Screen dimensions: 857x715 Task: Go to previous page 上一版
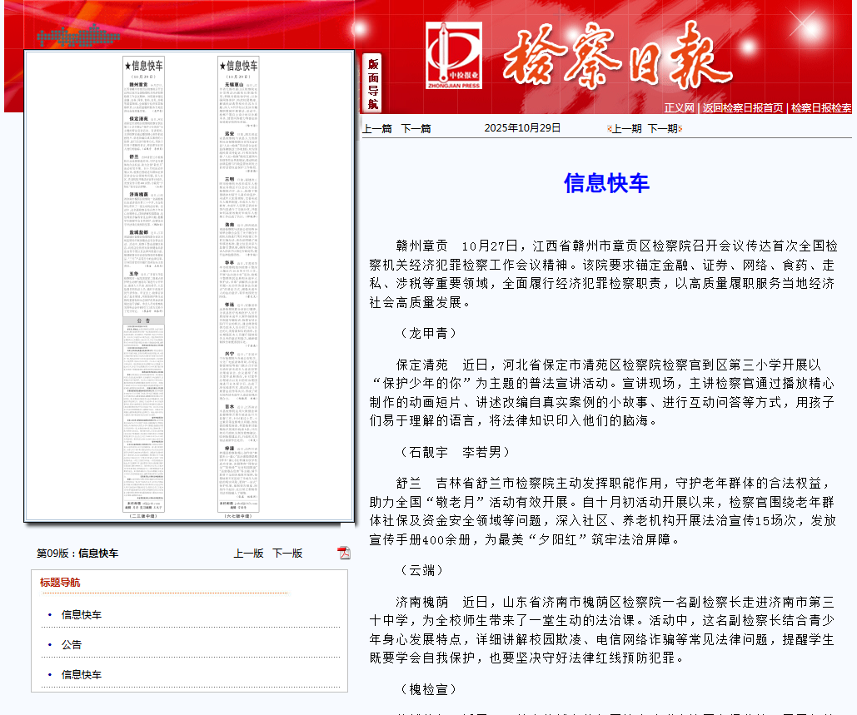(x=248, y=554)
